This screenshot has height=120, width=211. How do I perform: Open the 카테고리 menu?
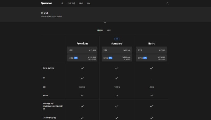click(71, 3)
